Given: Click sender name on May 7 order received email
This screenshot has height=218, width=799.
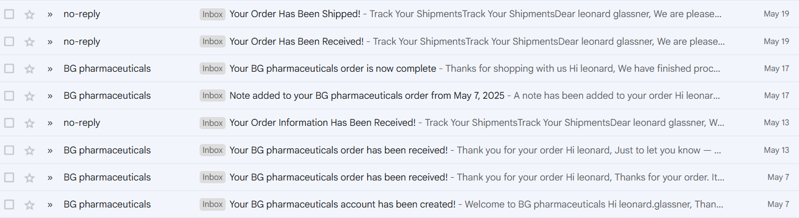Looking at the screenshot, I should 107,177.
